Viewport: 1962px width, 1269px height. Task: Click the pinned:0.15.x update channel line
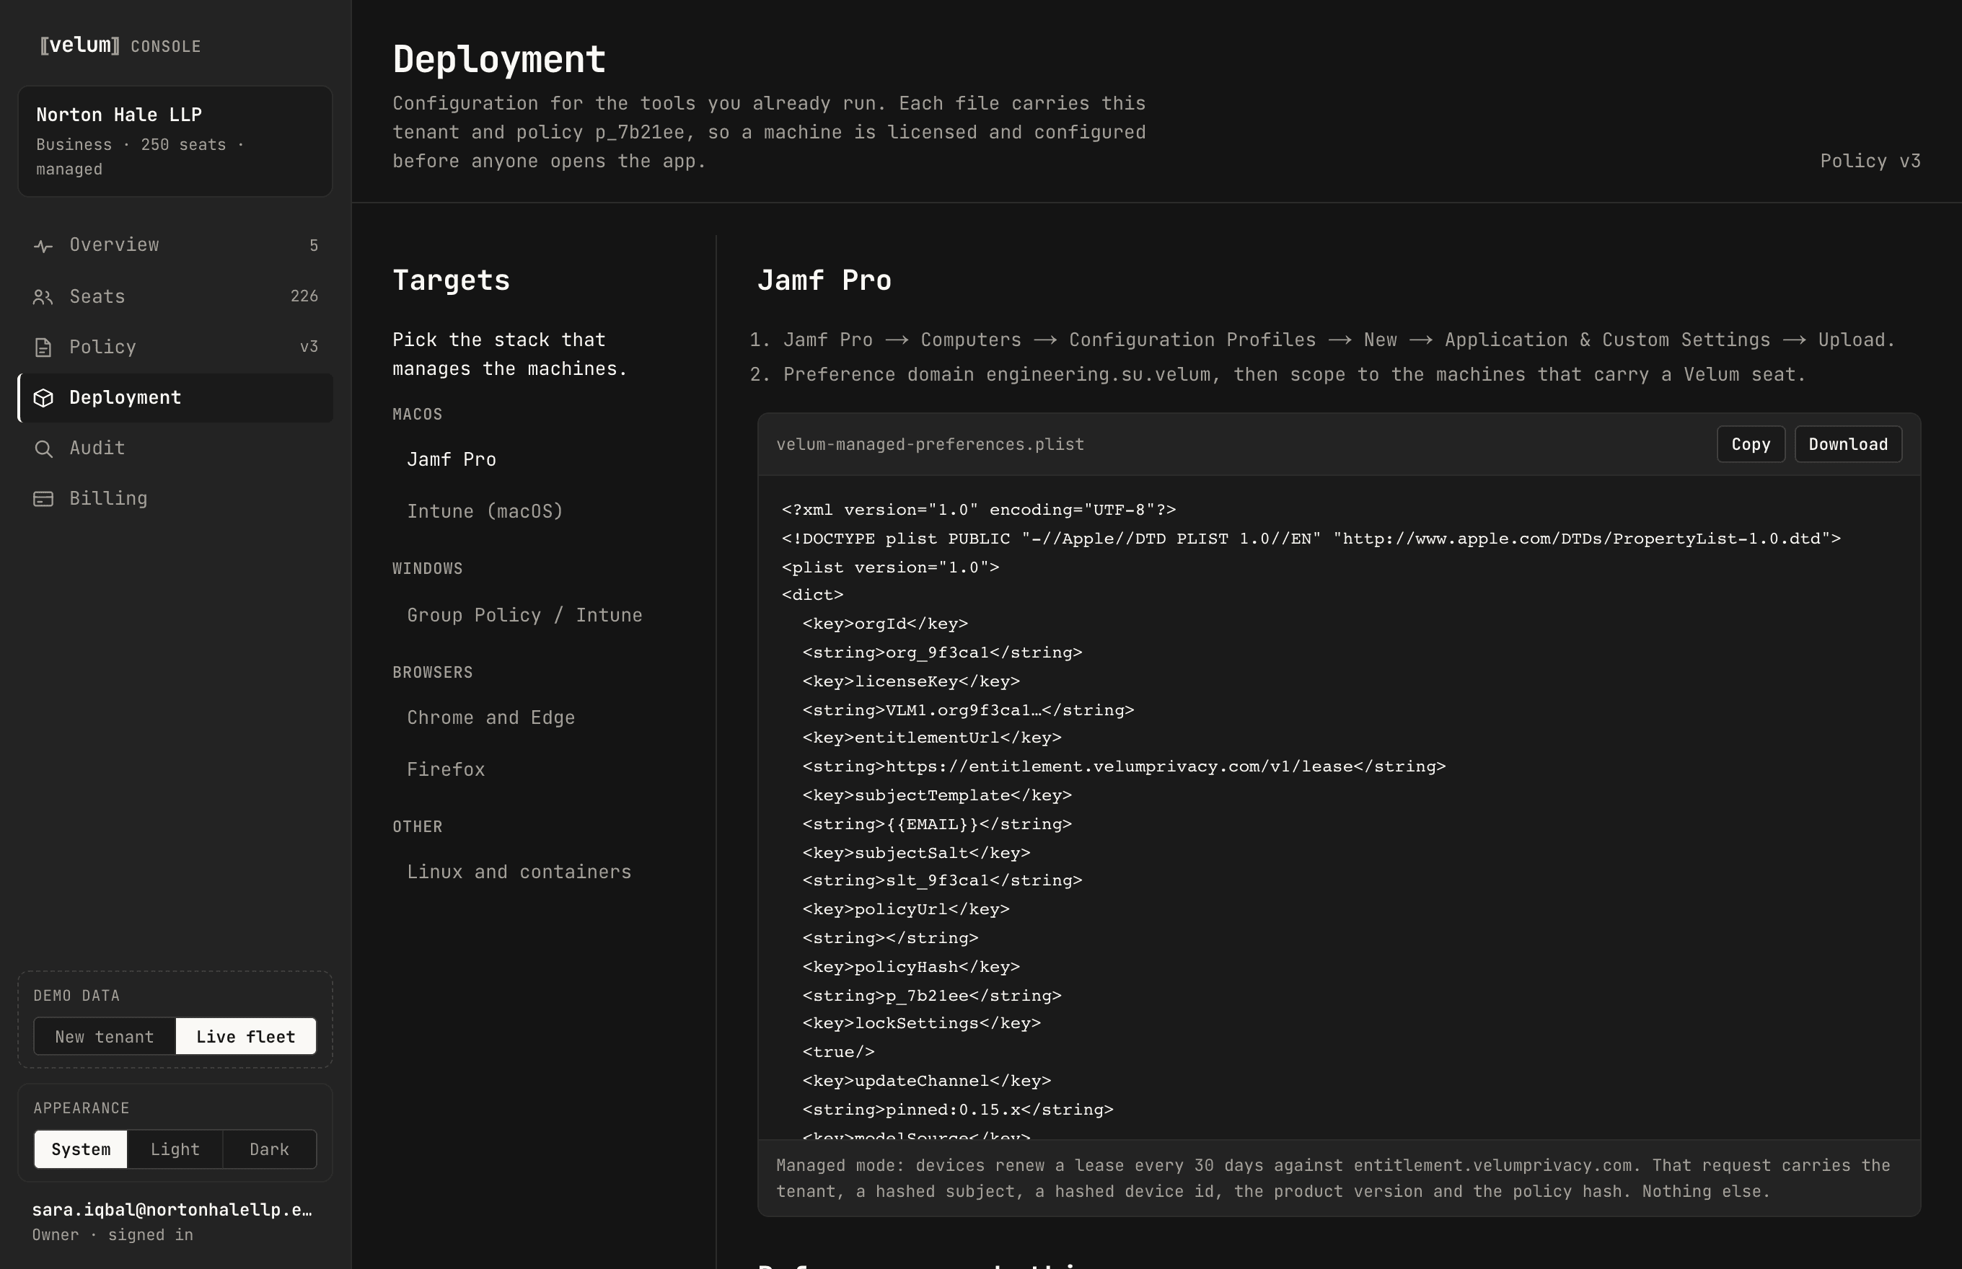[x=958, y=1110]
